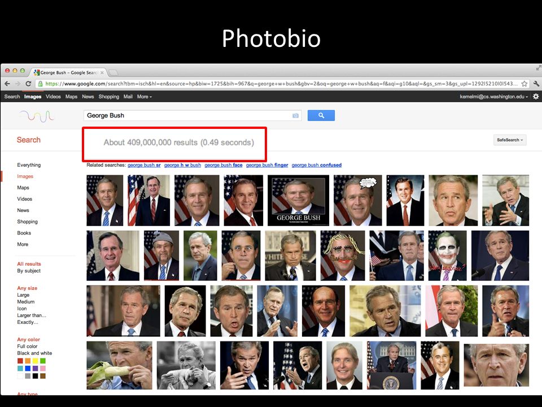This screenshot has height=407, width=542.
Task: Filter images by Large size
Action: (23, 295)
